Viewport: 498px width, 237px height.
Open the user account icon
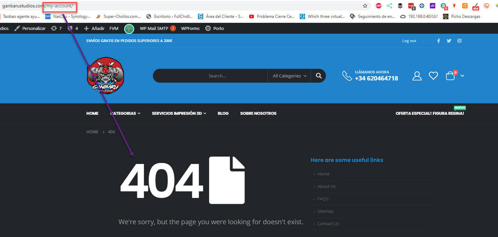417,76
